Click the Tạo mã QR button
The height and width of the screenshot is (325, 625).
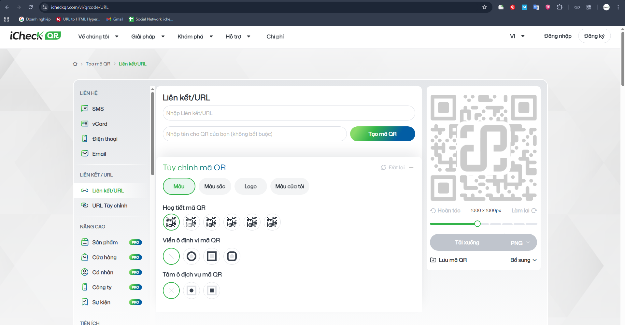point(383,134)
